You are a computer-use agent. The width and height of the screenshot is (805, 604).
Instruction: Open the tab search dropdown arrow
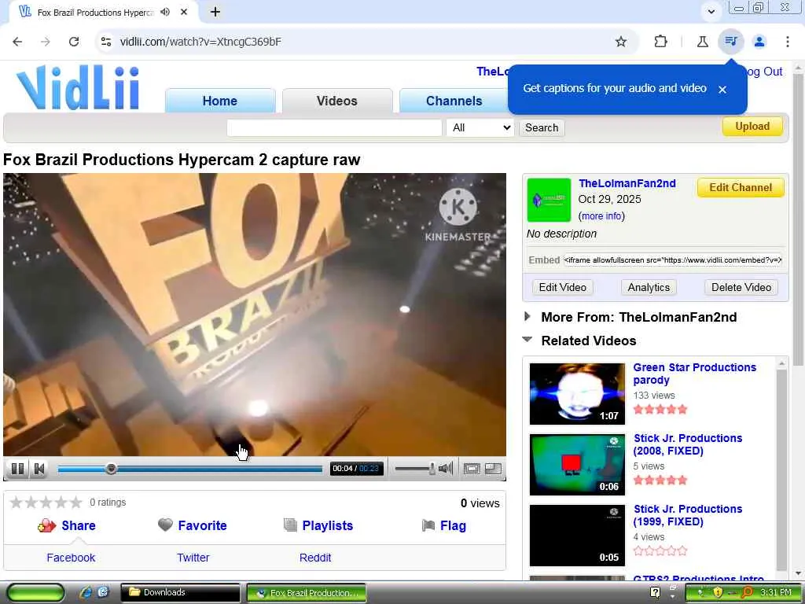pos(711,11)
